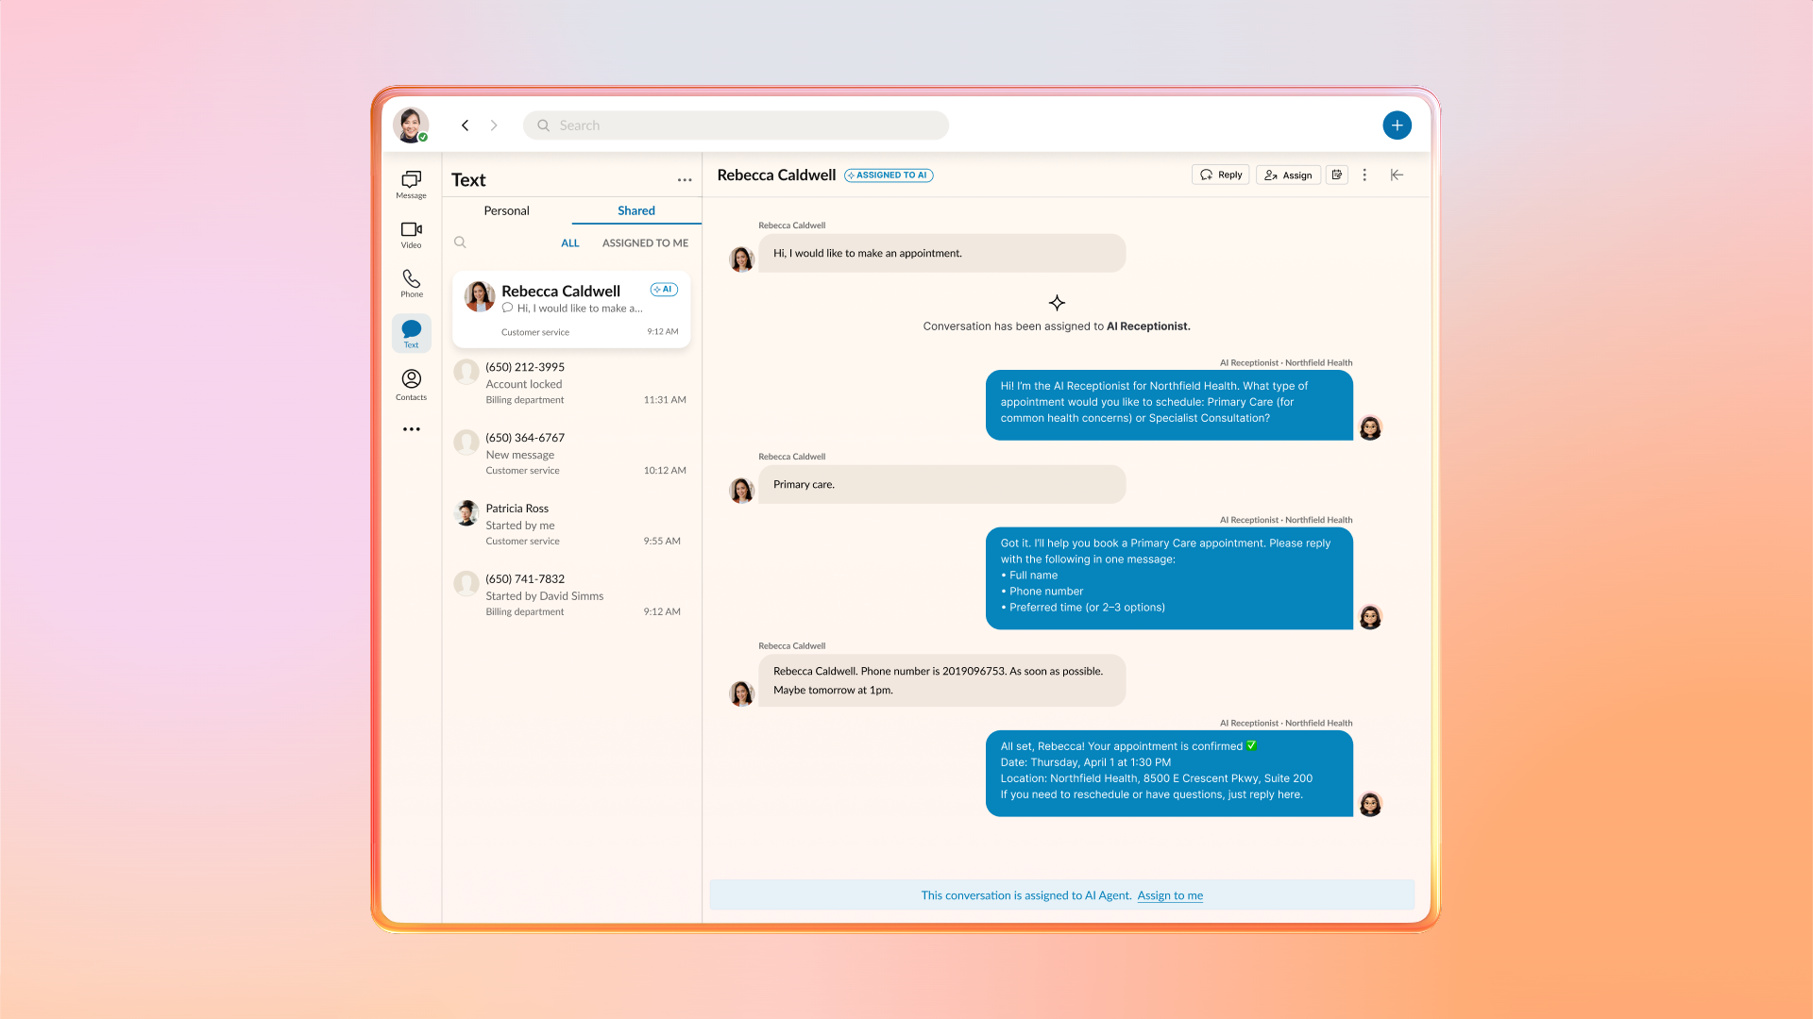Click the Reply button

click(x=1220, y=175)
